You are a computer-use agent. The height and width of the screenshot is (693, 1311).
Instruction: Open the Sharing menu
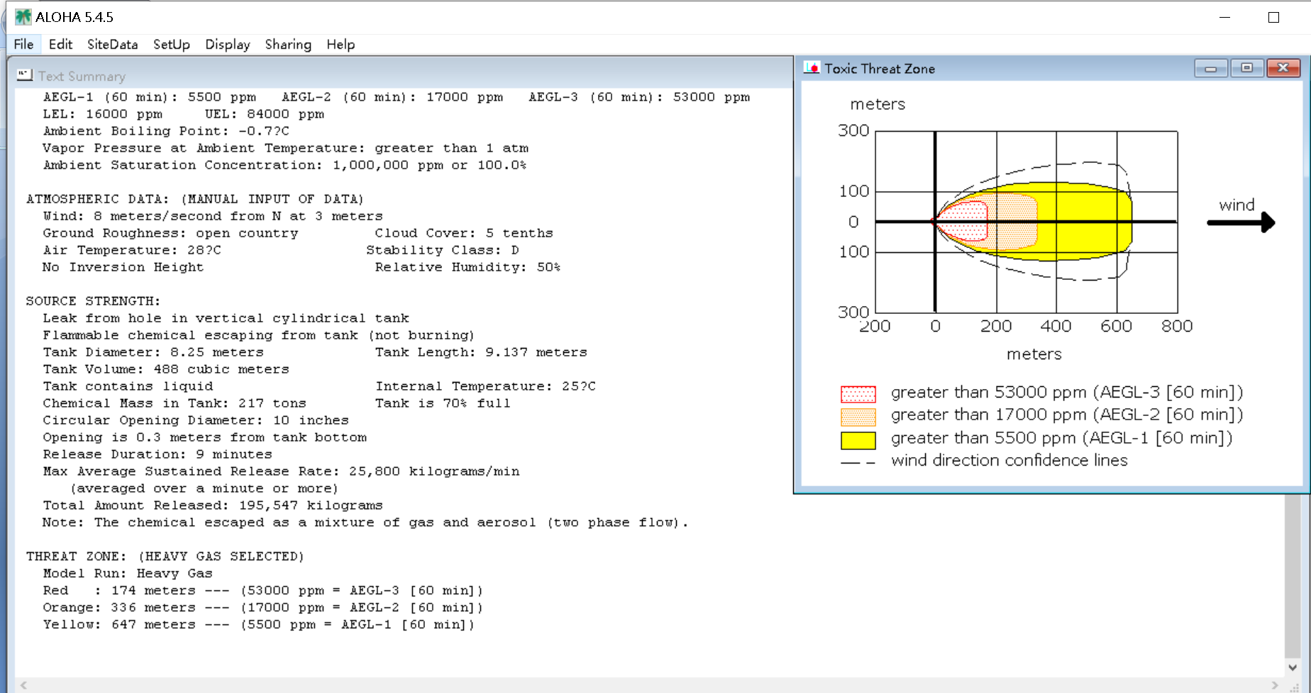tap(288, 45)
